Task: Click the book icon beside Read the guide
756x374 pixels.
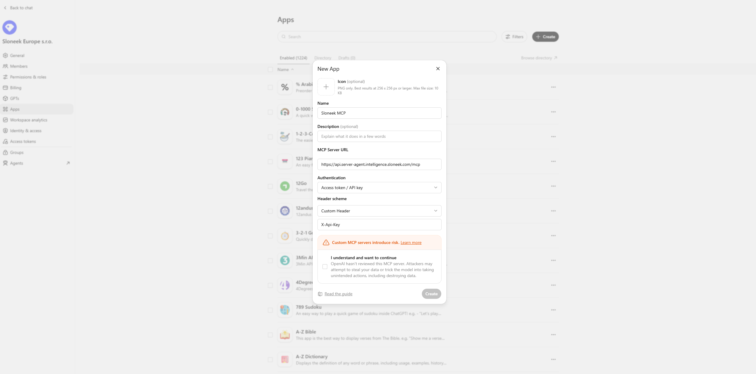Action: point(320,294)
